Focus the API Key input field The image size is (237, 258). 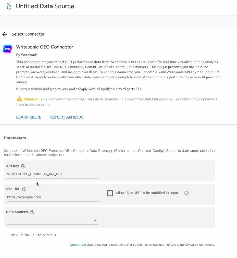click(53, 174)
